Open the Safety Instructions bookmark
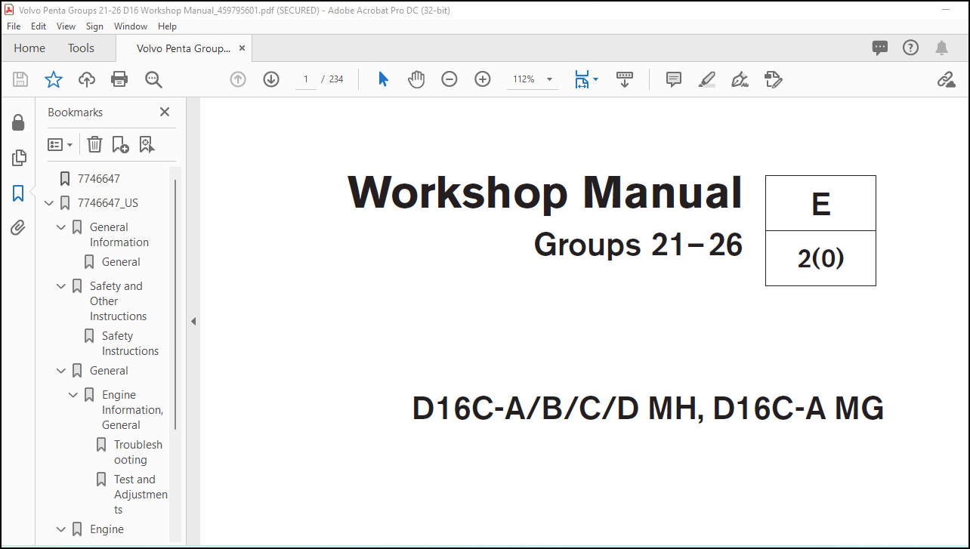Viewport: 970px width, 549px height. tap(130, 344)
